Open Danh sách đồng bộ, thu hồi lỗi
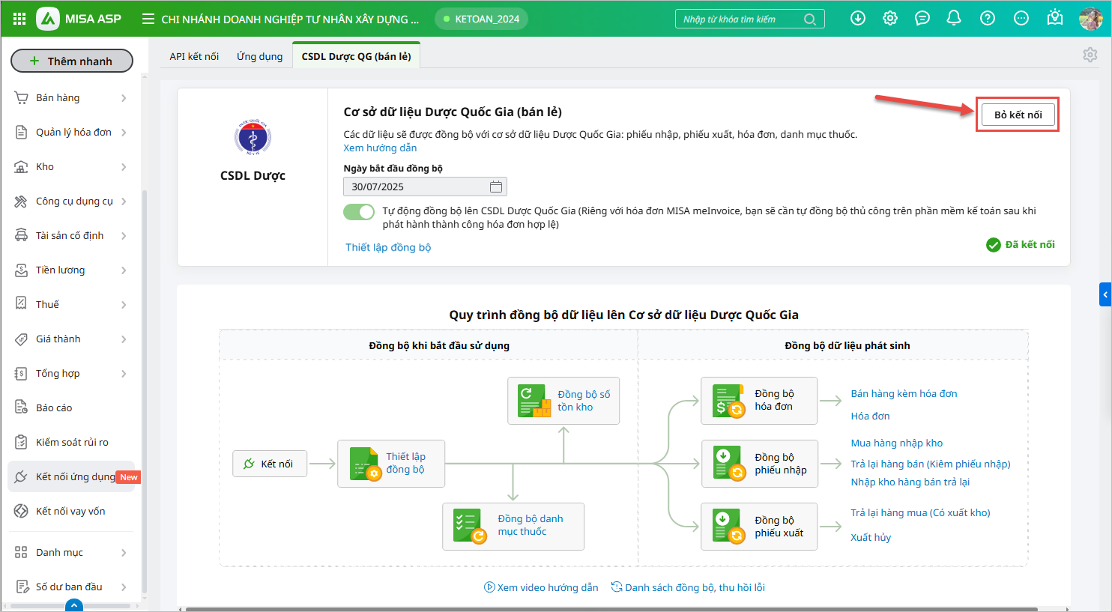 pos(688,587)
